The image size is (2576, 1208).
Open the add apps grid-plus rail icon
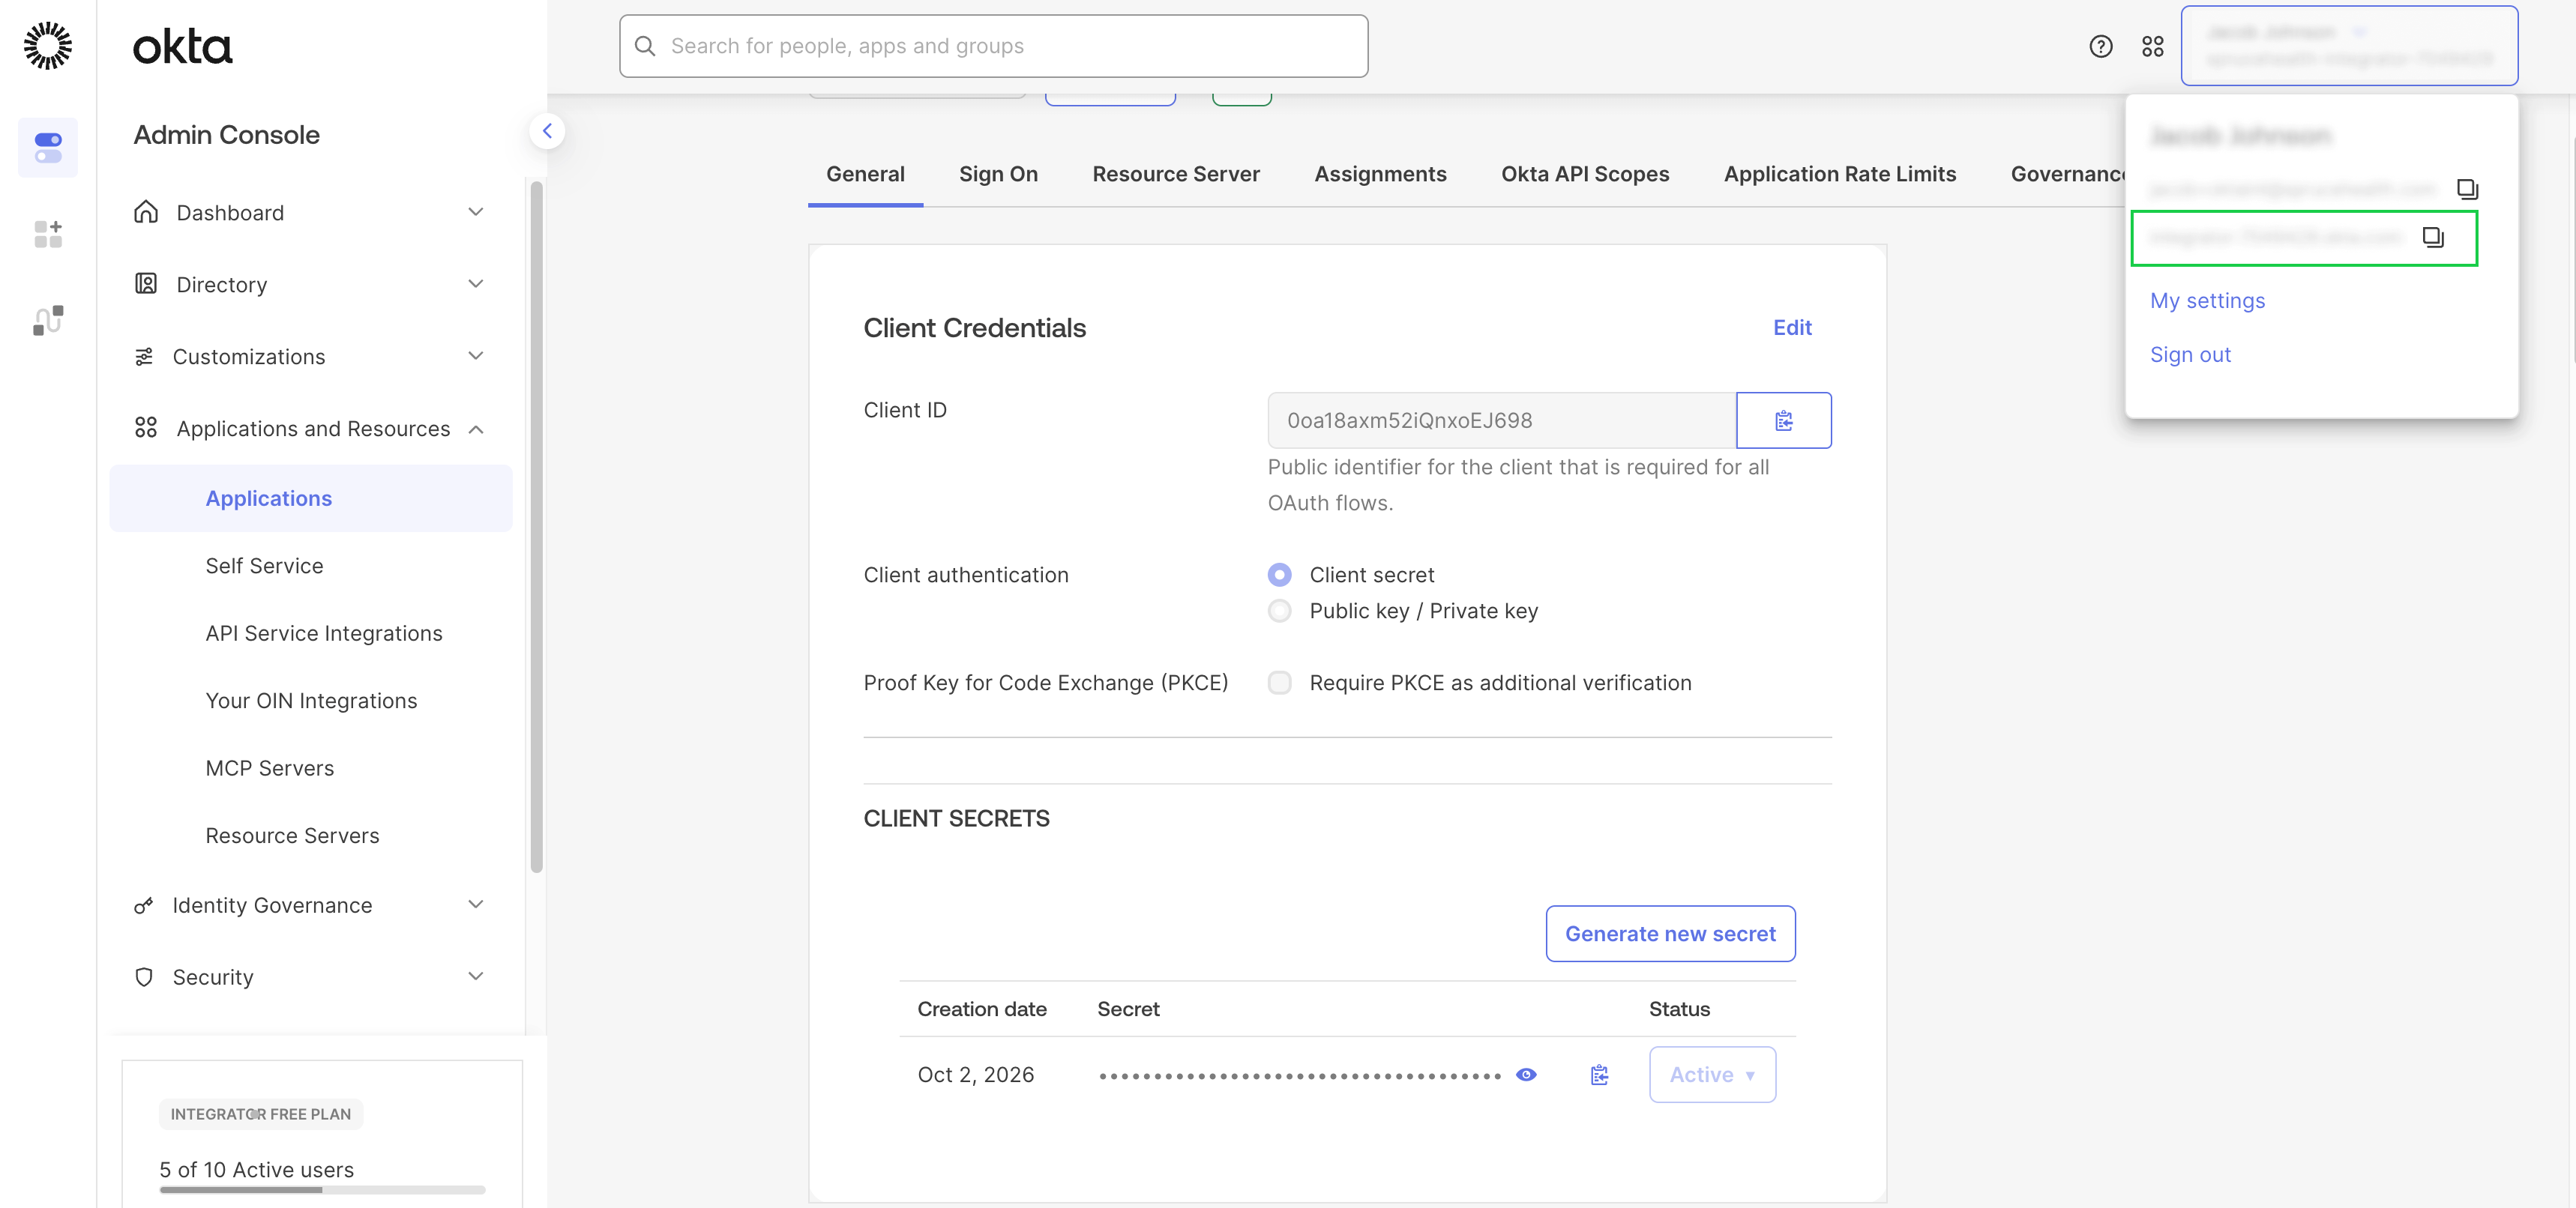(x=48, y=234)
